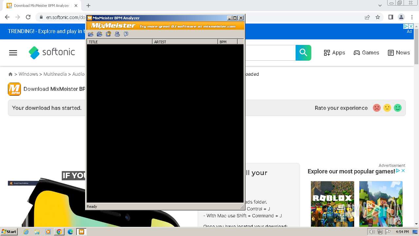This screenshot has width=419, height=236.
Task: Open files with the folder toolbar icon
Action: click(91, 34)
